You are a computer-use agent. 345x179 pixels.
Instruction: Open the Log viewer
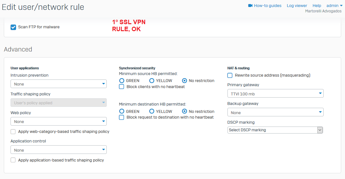tap(297, 6)
